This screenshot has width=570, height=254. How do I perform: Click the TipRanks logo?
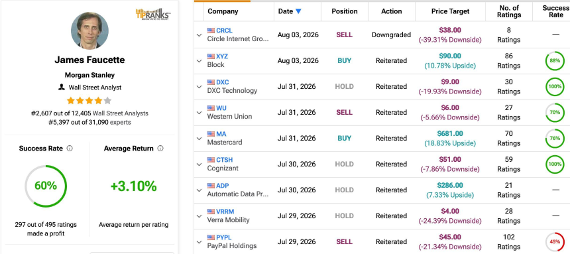click(x=153, y=14)
